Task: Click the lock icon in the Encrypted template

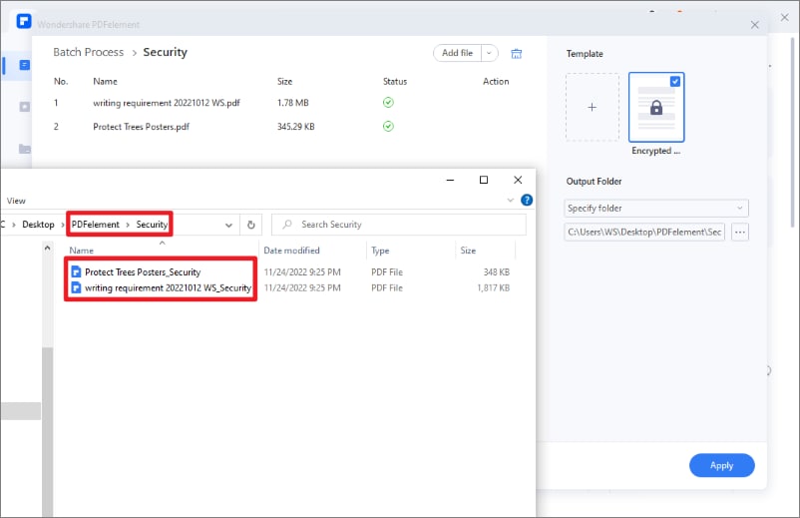Action: pos(656,108)
